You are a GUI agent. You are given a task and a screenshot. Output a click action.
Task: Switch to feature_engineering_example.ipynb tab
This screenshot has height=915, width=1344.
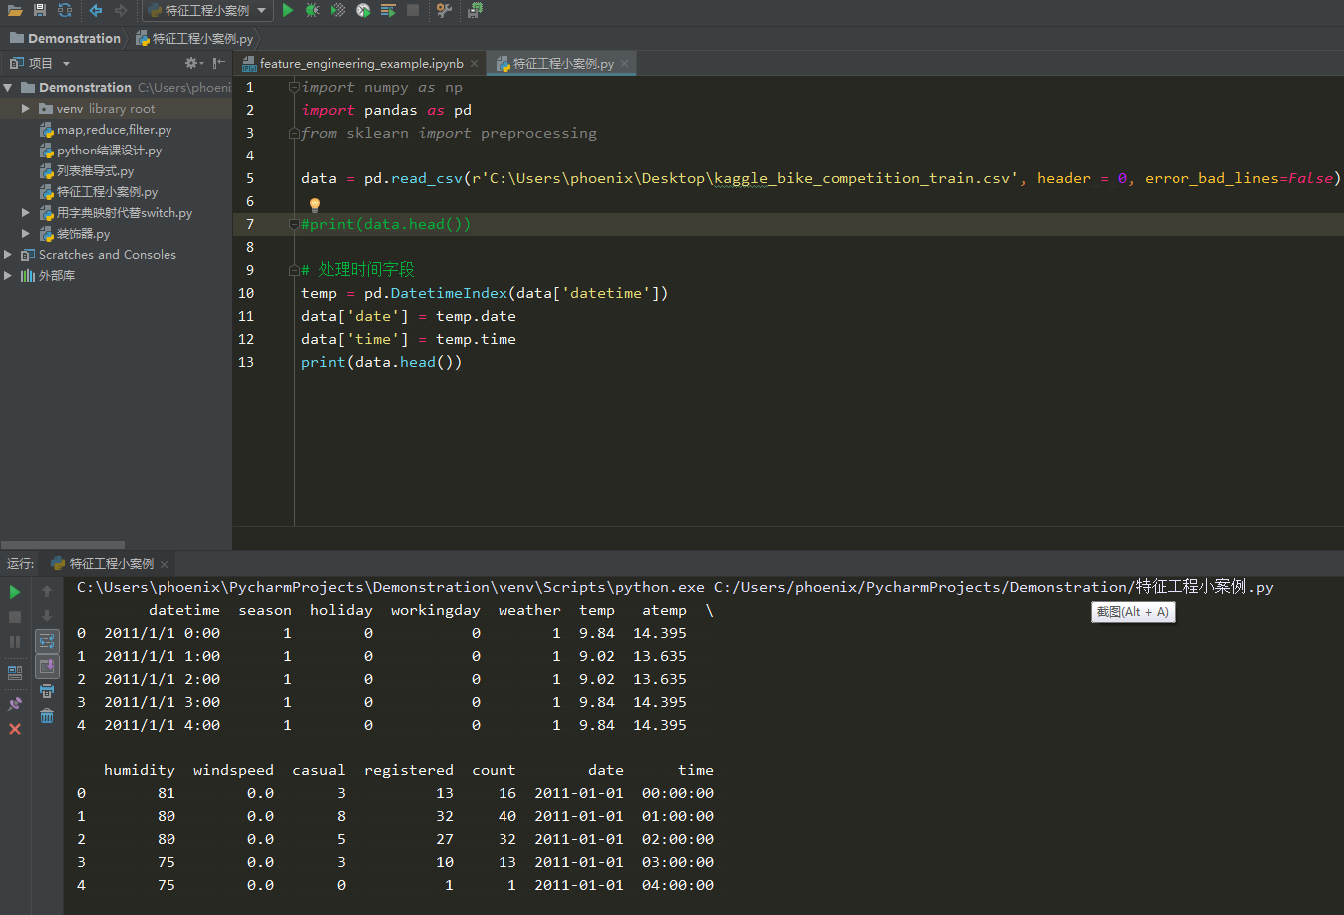[x=361, y=64]
